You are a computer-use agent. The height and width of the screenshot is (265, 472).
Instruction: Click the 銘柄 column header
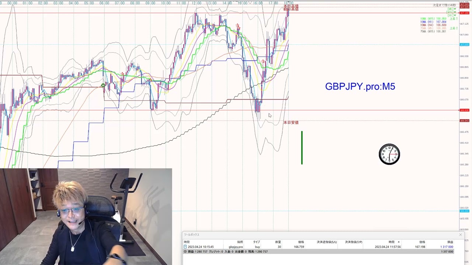point(240,242)
